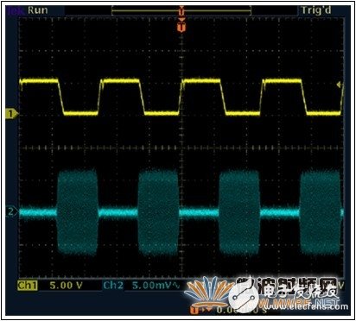Click the Trig'd trigger status indicator

point(316,10)
